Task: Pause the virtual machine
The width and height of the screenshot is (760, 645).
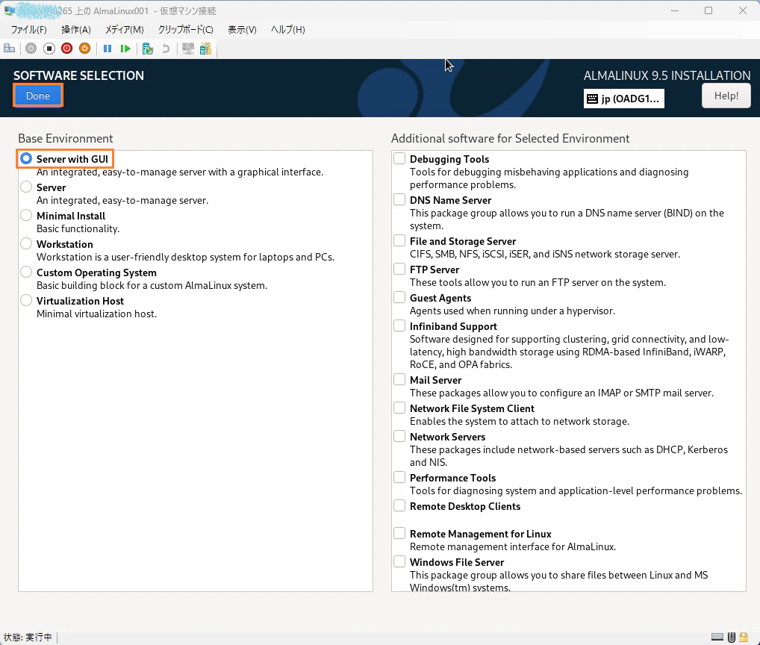Action: coord(108,49)
